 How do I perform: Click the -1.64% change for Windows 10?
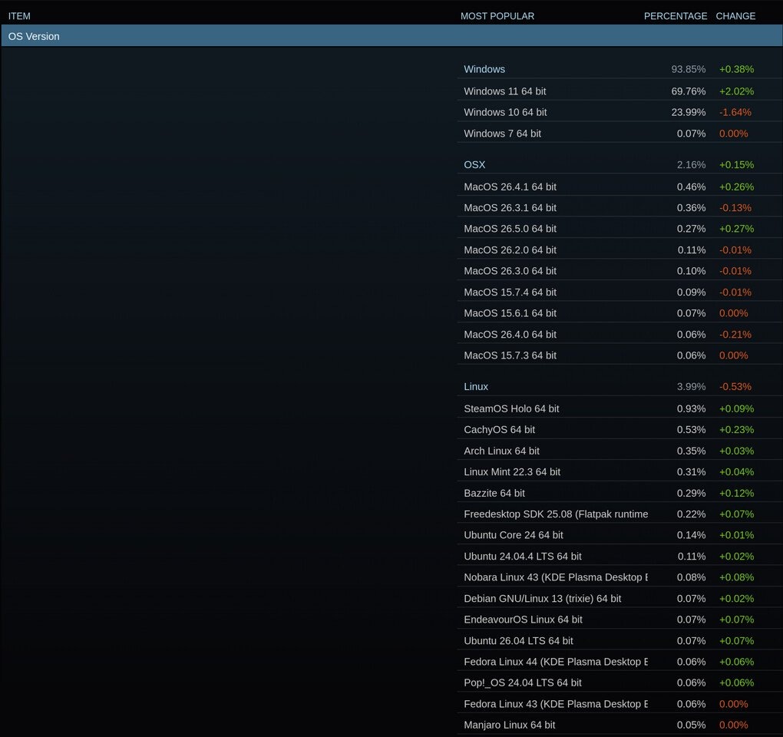click(x=735, y=112)
